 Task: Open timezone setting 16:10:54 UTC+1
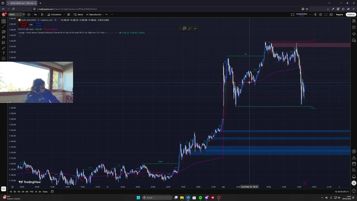click(342, 192)
